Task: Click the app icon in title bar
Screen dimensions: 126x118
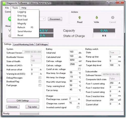Action: click(4, 3)
